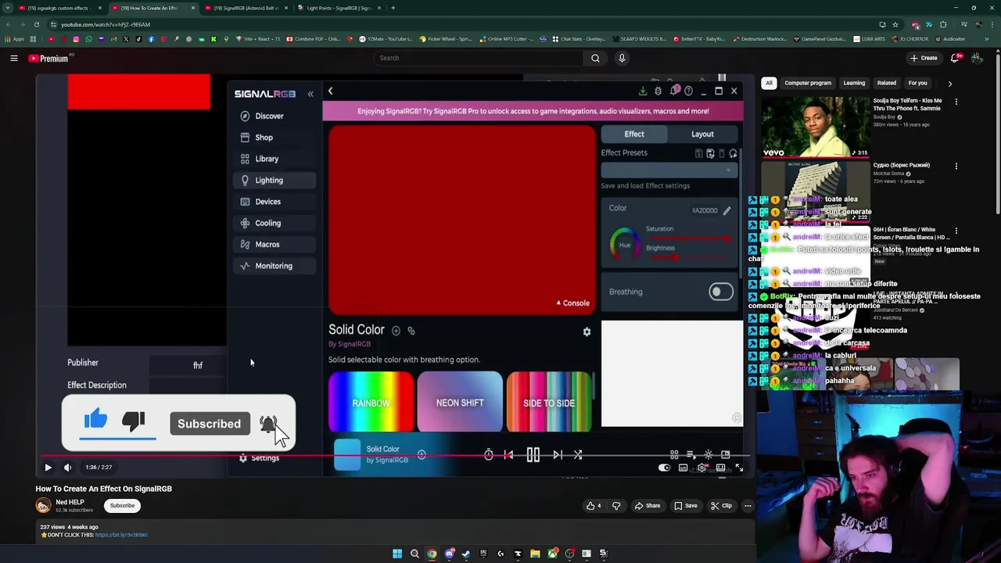Image resolution: width=1001 pixels, height=563 pixels.
Task: Click the back arrow in SignalRGB
Action: [330, 91]
